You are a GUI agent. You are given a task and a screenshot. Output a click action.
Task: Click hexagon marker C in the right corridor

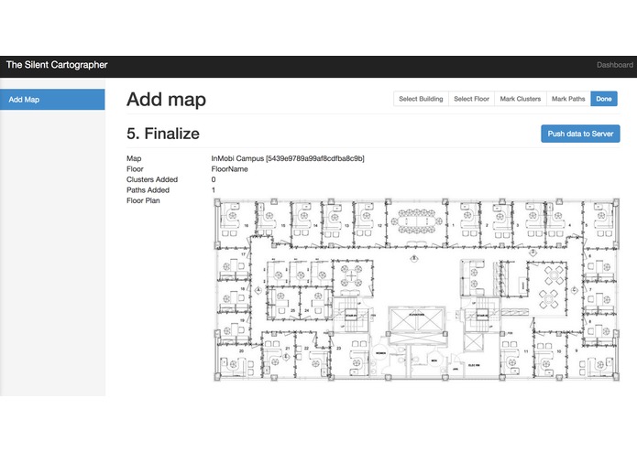pos(575,290)
